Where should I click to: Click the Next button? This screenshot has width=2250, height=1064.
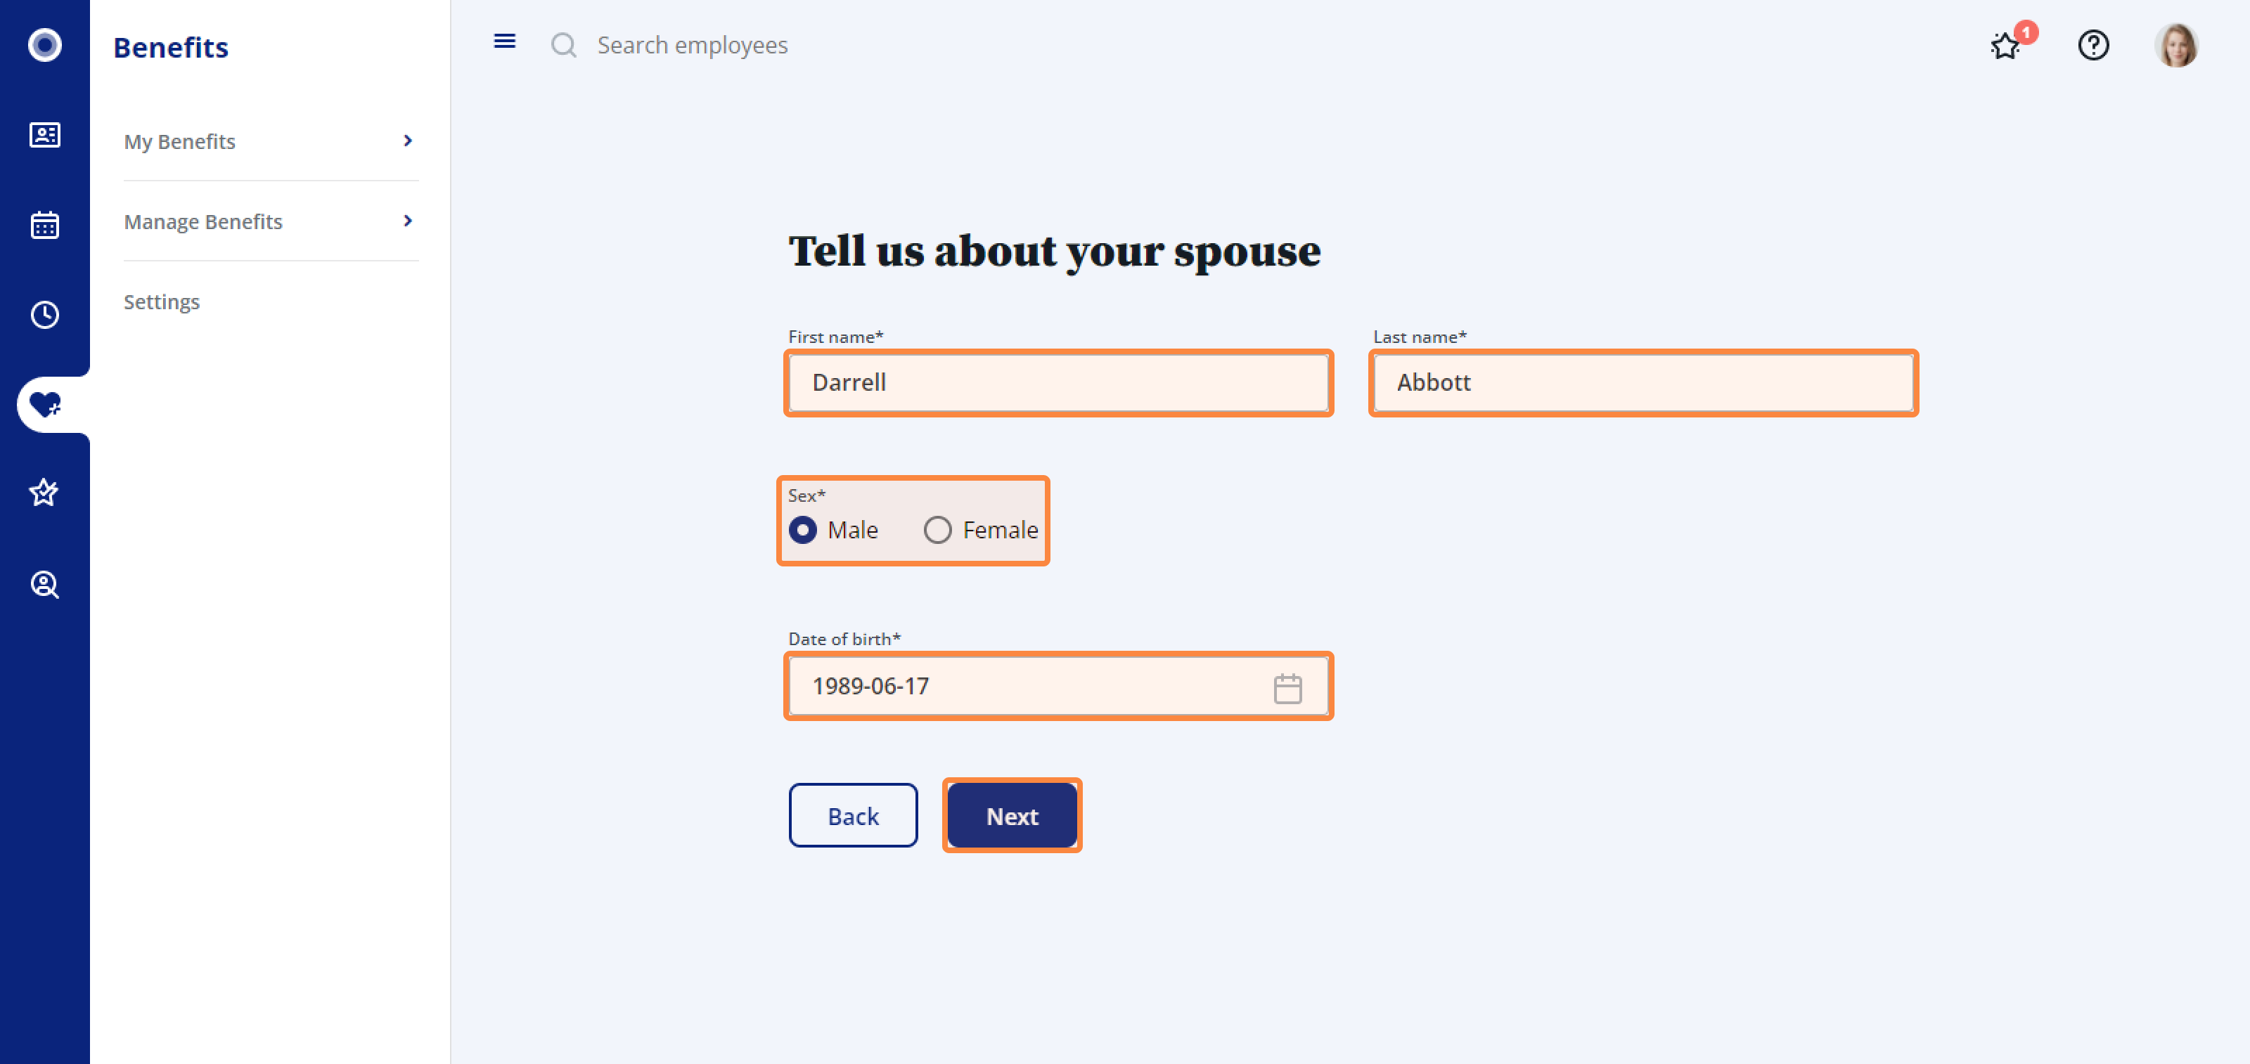(x=1012, y=815)
